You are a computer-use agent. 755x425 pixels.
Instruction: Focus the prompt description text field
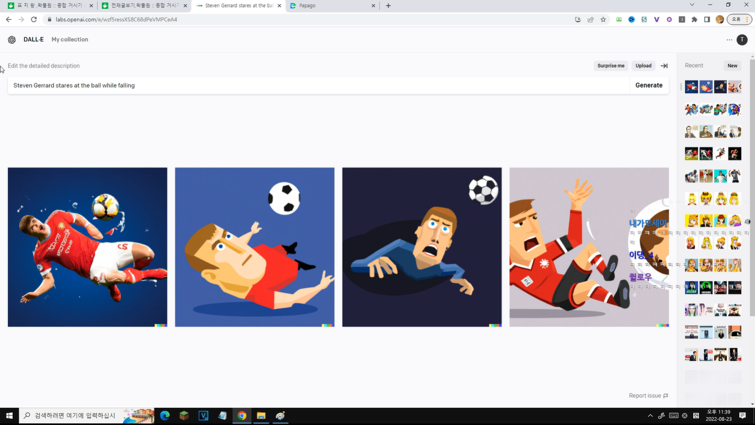click(x=318, y=85)
